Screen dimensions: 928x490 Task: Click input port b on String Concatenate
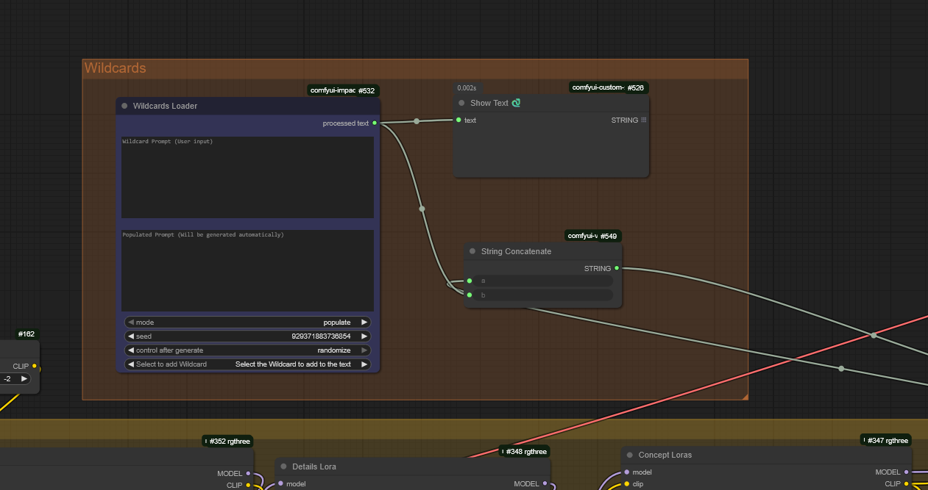(470, 295)
